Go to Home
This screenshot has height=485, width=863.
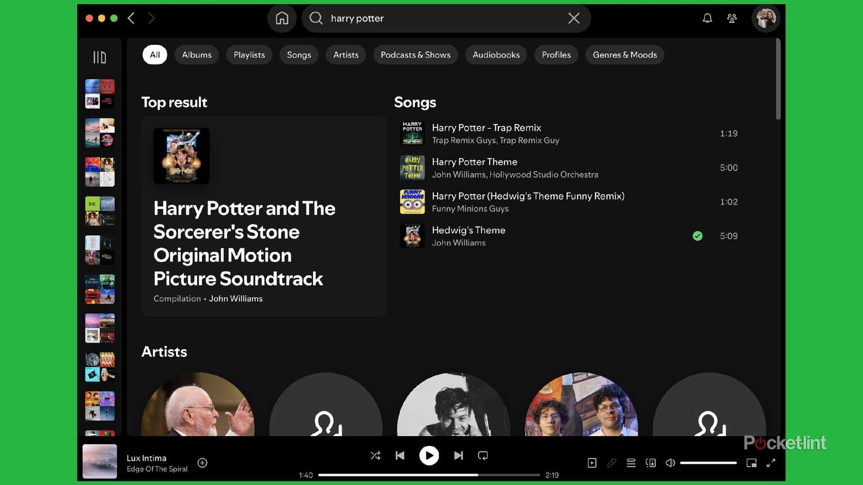(282, 18)
